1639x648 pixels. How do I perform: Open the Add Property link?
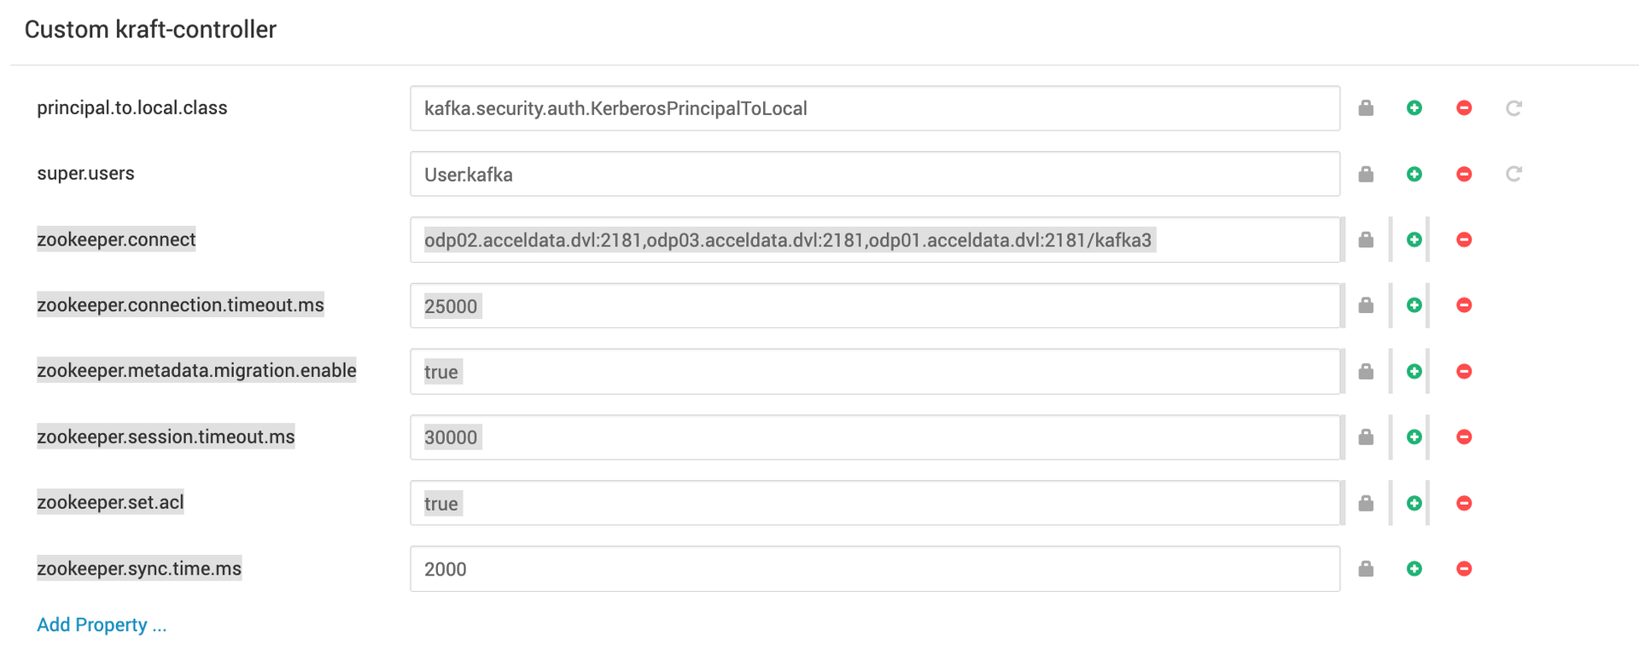(102, 625)
